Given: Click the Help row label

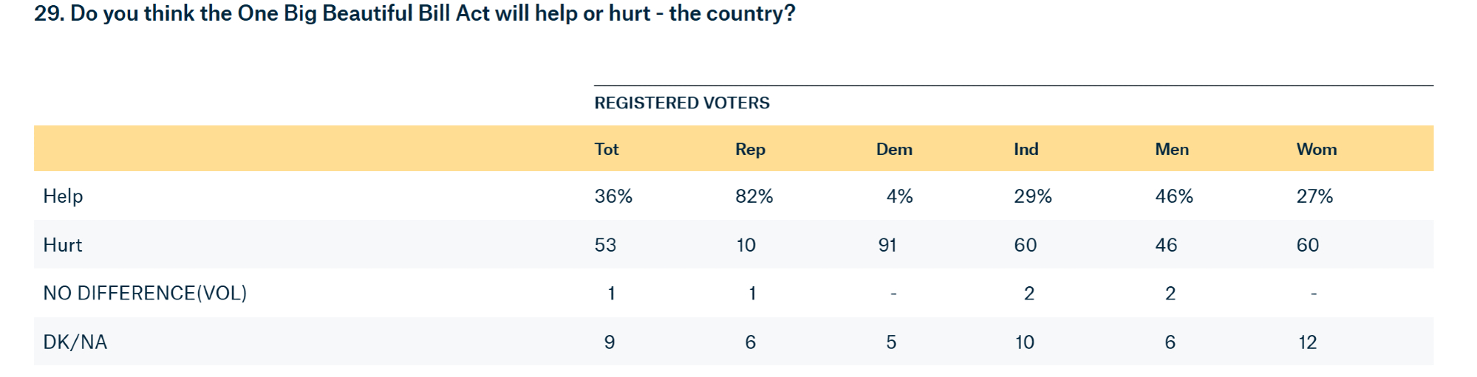Looking at the screenshot, I should pyautogui.click(x=63, y=196).
